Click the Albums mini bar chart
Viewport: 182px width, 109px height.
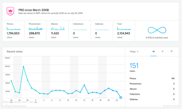(x=58, y=28)
